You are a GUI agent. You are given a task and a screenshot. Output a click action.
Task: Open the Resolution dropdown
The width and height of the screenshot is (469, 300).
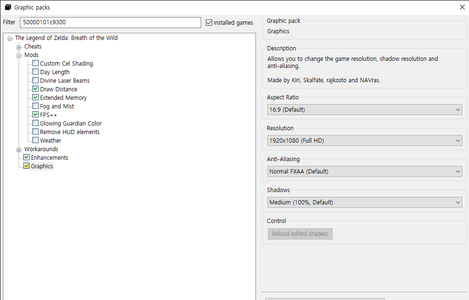point(365,140)
